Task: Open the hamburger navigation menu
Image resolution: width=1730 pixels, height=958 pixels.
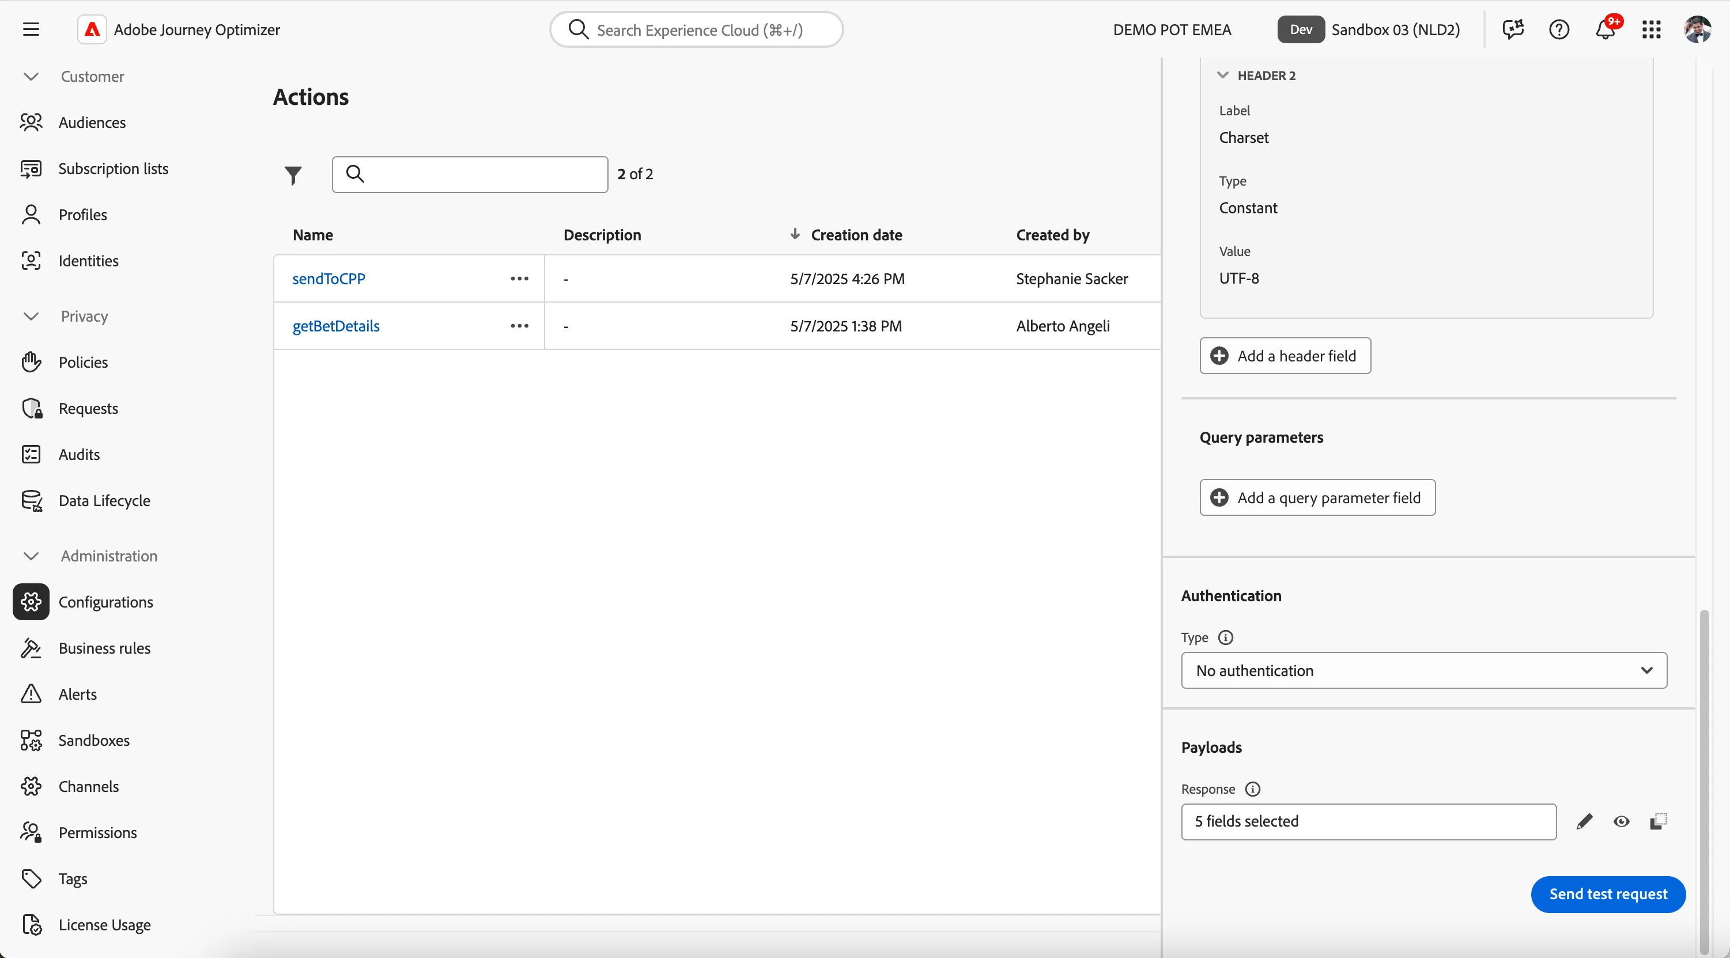Action: [x=31, y=29]
